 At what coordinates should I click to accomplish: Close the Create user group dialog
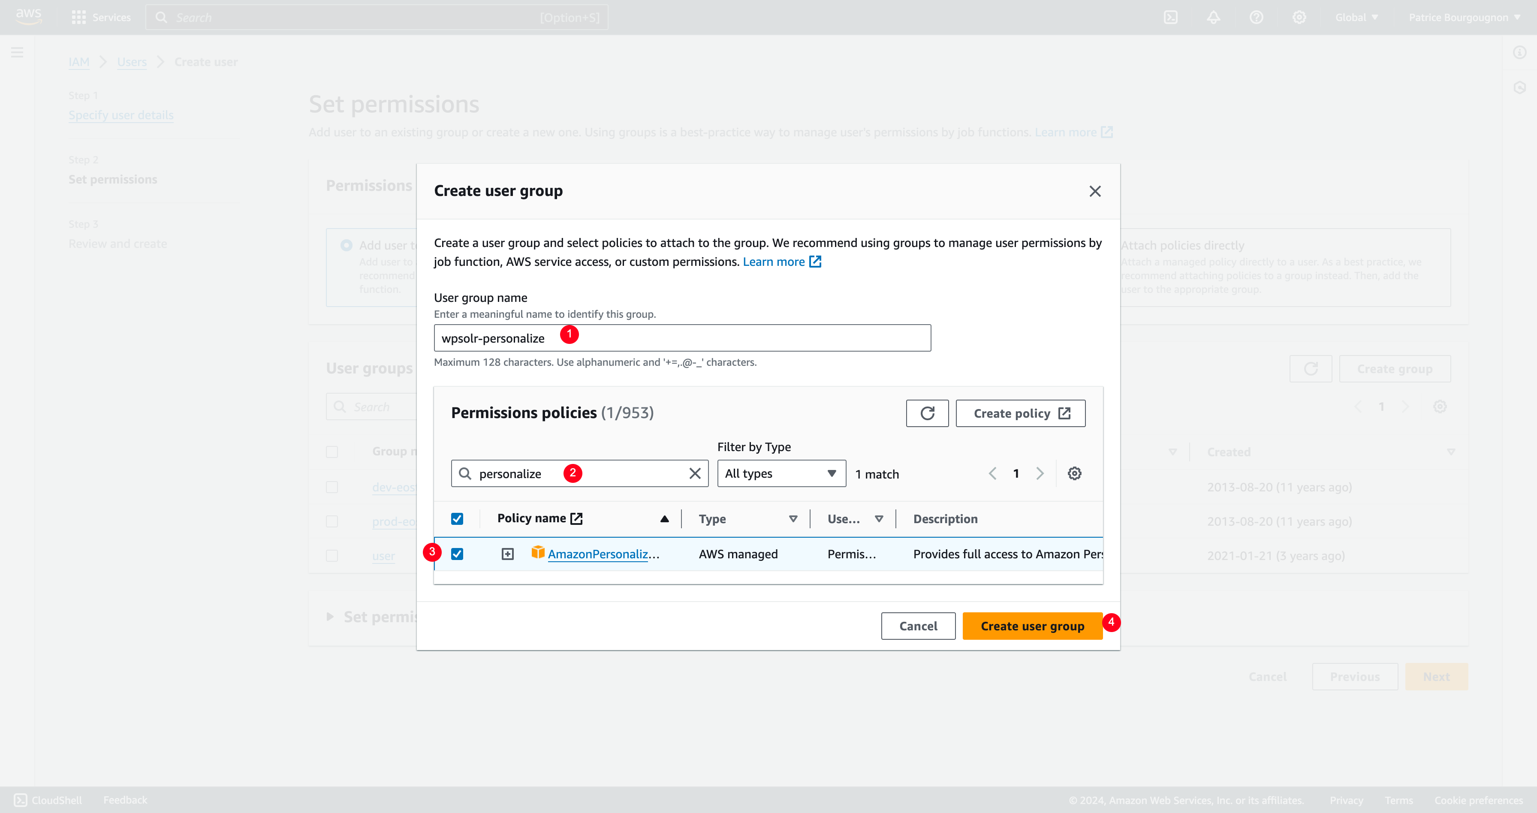pyautogui.click(x=1095, y=191)
